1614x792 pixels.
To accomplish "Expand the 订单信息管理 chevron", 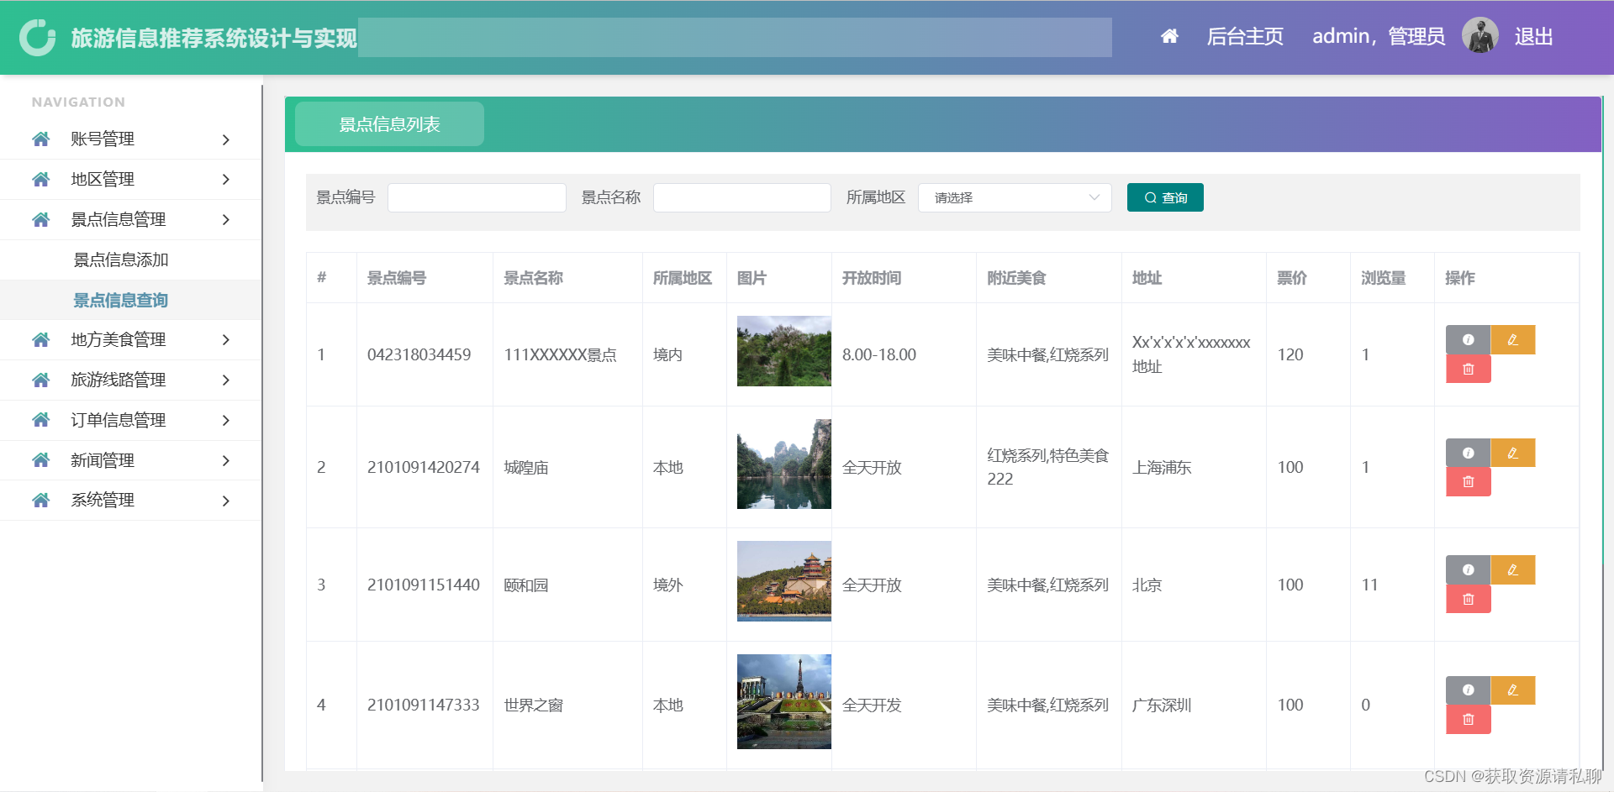I will [225, 420].
